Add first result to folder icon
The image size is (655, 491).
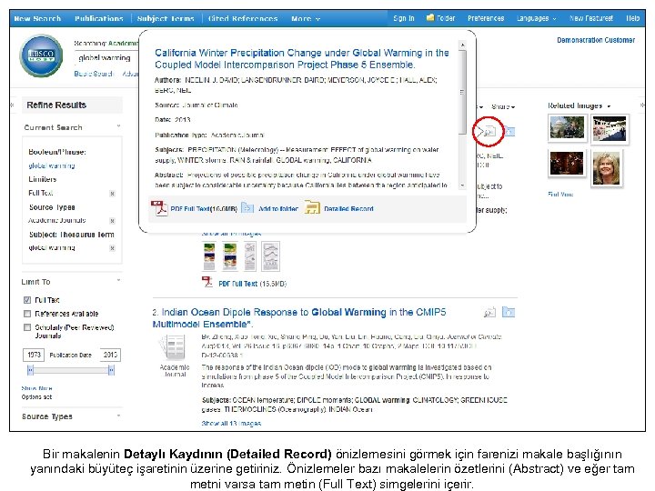click(509, 132)
